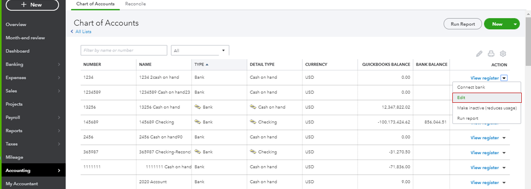Open the gear settings icon above table
The width and height of the screenshot is (531, 189).
[x=504, y=54]
